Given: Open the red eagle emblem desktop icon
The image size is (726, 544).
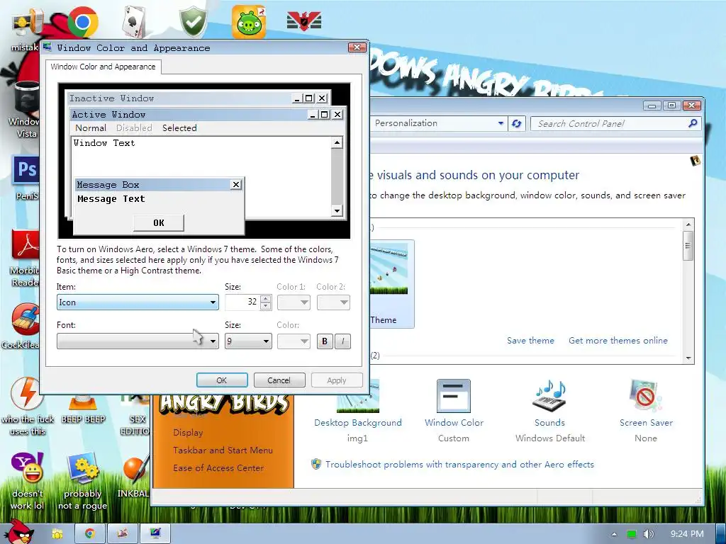Looking at the screenshot, I should click(x=303, y=21).
